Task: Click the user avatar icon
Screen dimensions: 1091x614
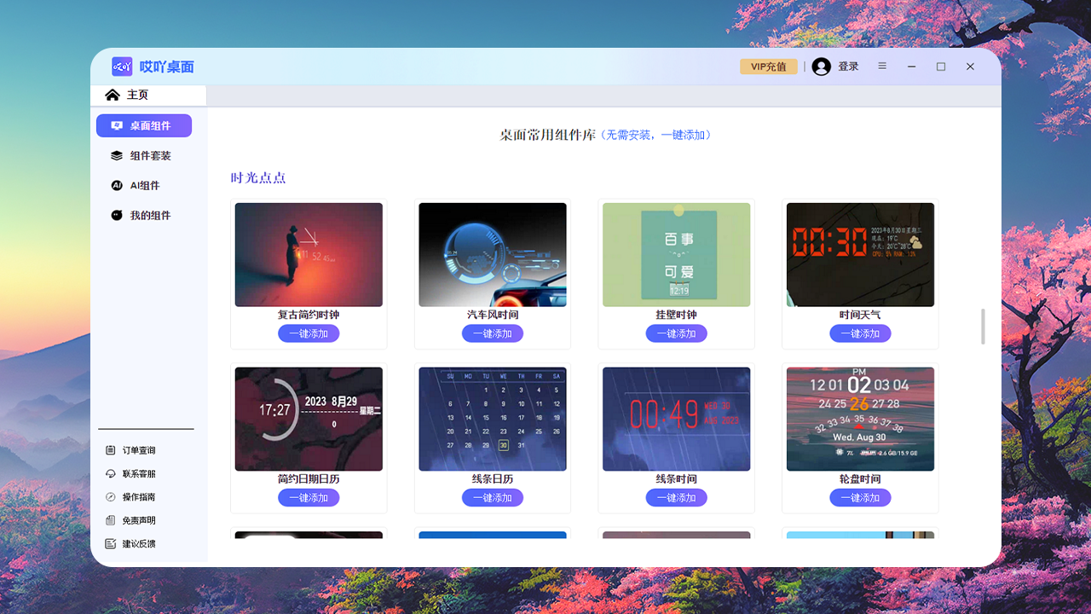Action: click(821, 66)
